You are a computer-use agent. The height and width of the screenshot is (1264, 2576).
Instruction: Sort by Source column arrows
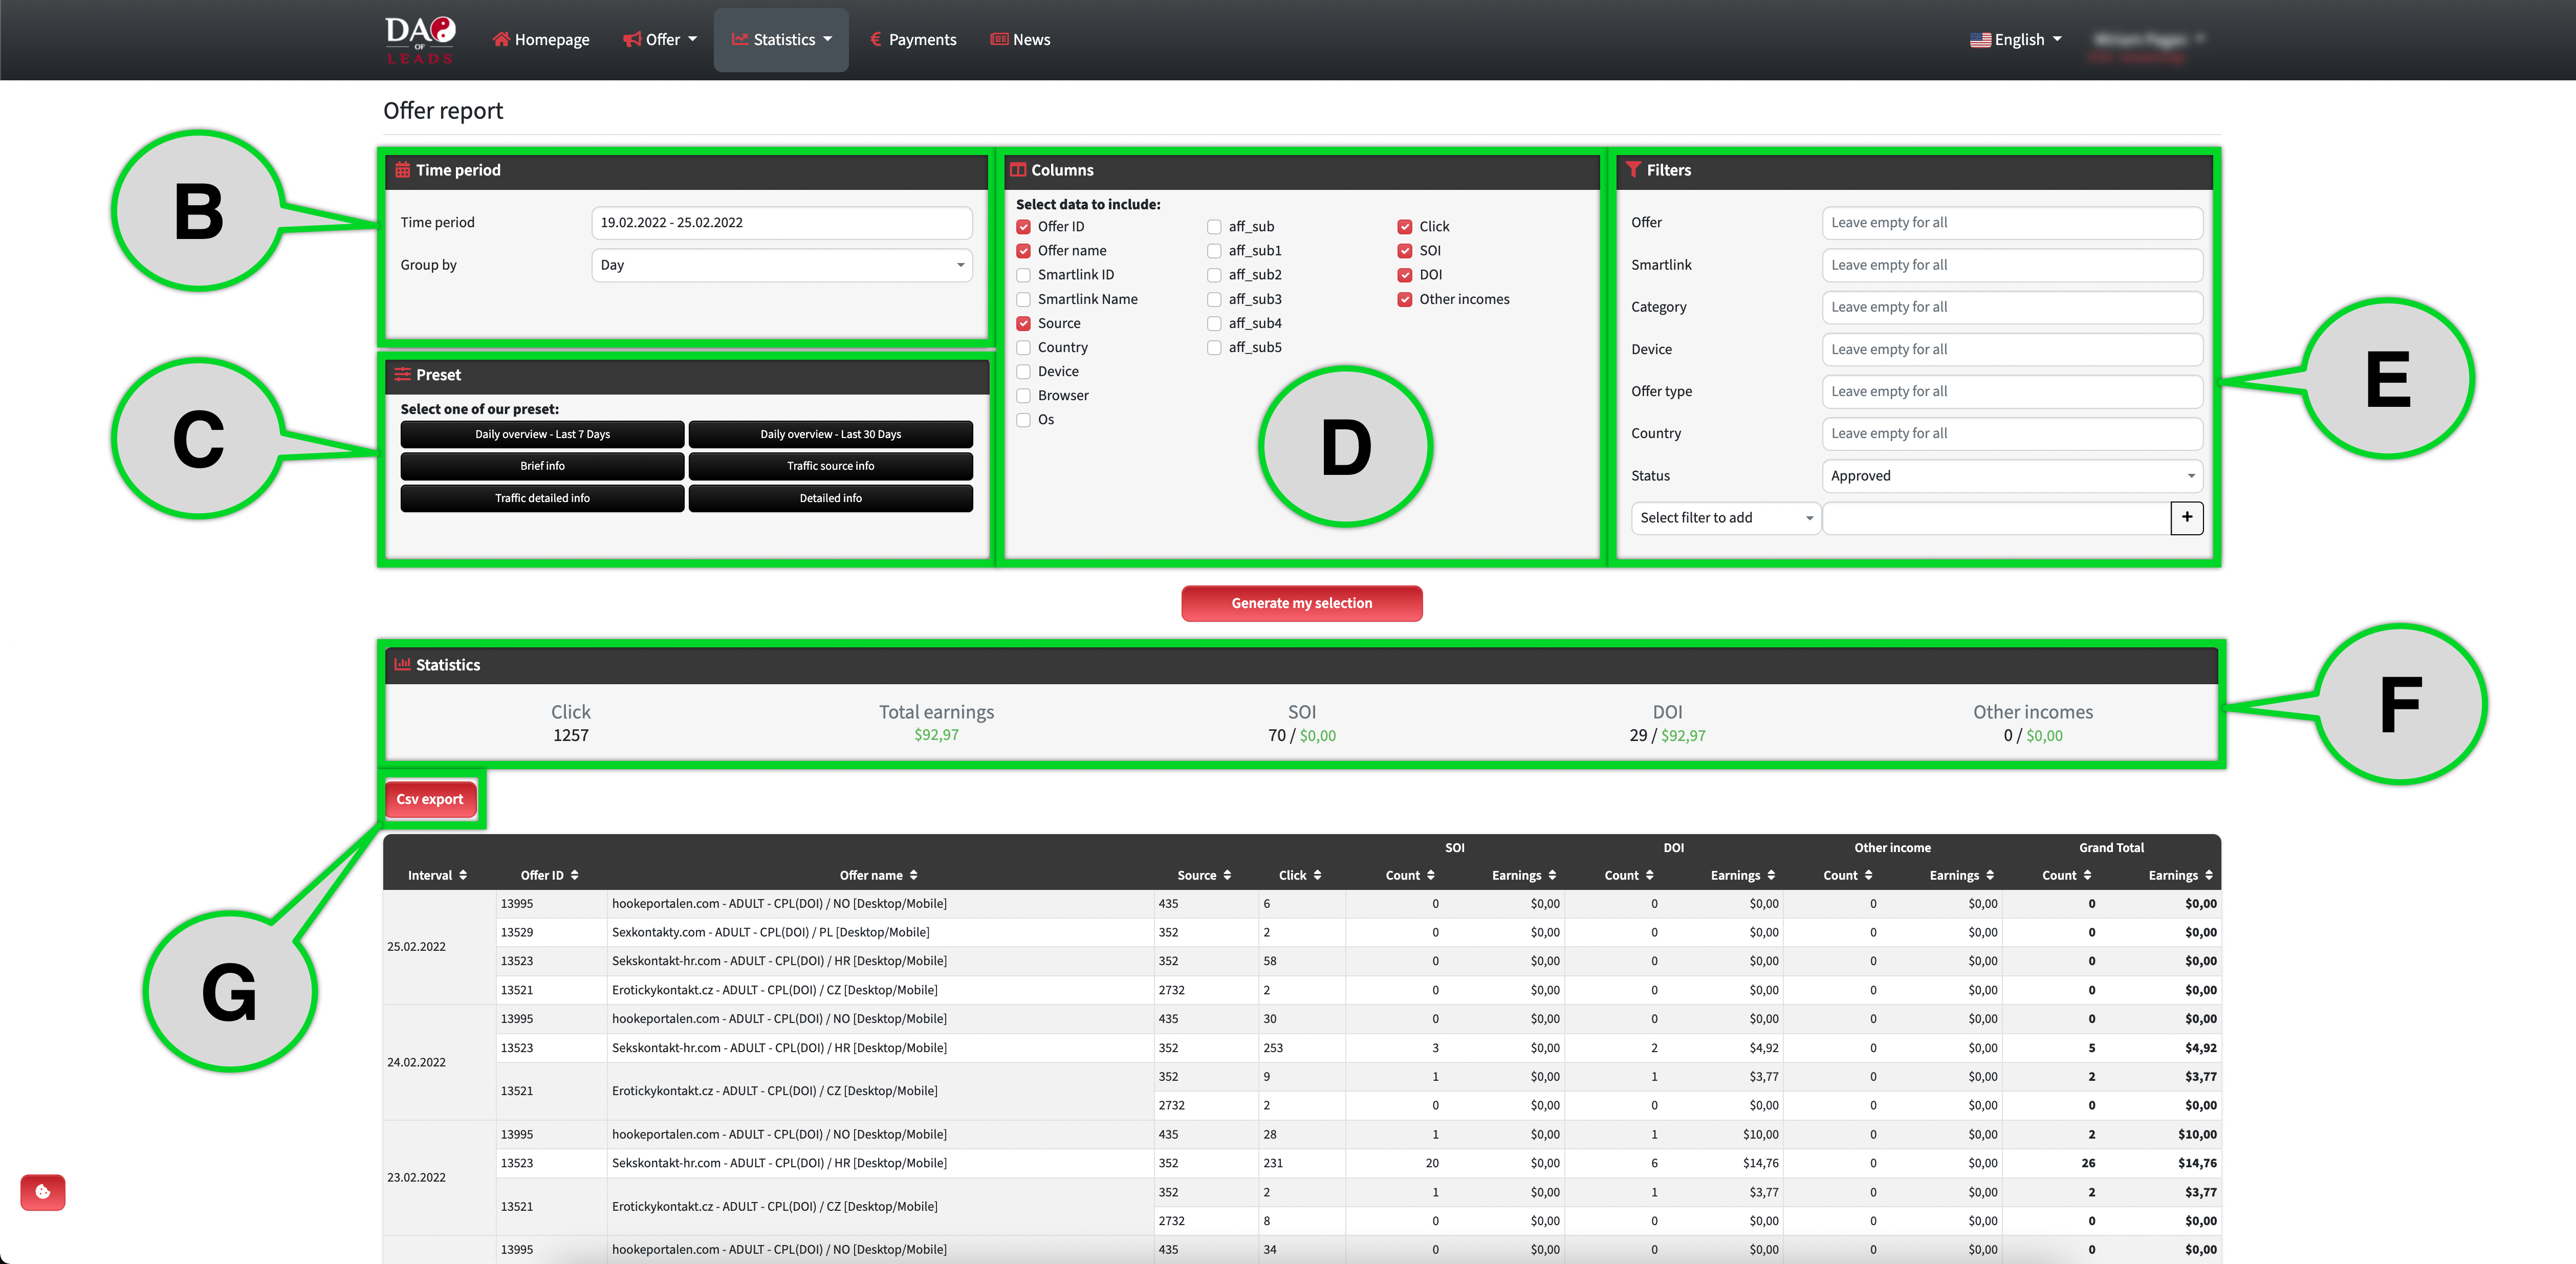pyautogui.click(x=1227, y=875)
